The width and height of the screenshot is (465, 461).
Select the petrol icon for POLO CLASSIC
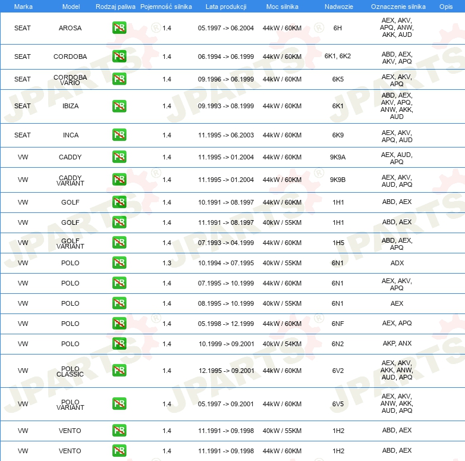coord(119,371)
